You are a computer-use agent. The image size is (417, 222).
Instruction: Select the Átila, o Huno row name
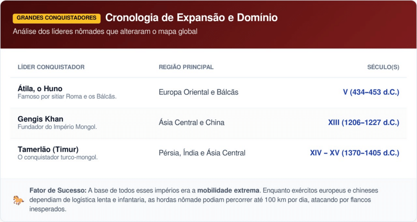tap(40, 89)
